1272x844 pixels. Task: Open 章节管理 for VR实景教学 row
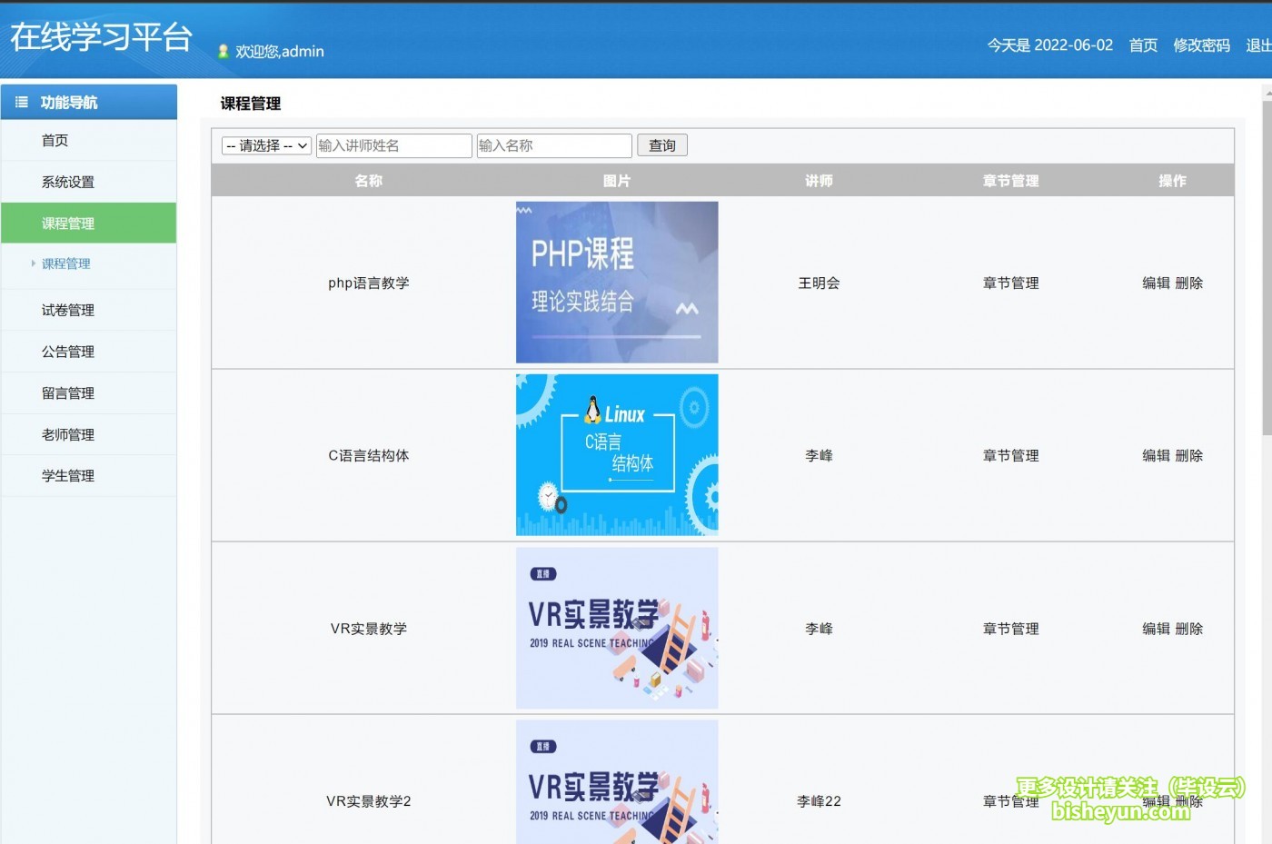click(x=1010, y=629)
